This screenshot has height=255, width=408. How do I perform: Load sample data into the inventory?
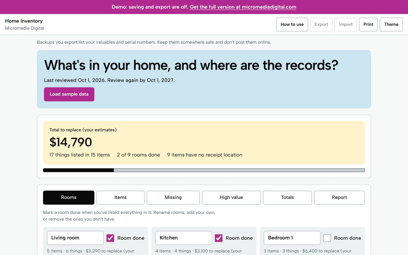(69, 94)
